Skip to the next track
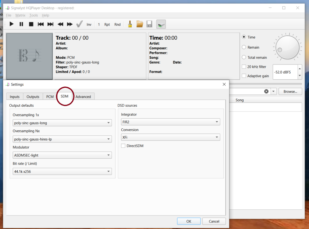Screen dimensions: 309x229 pos(51,24)
